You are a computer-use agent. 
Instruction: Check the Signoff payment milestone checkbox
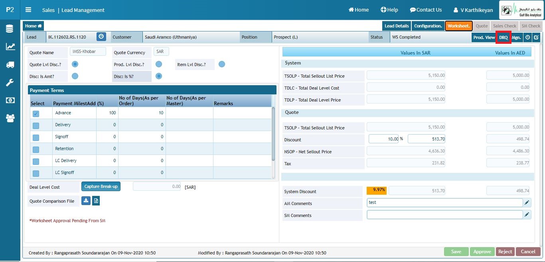click(36, 137)
